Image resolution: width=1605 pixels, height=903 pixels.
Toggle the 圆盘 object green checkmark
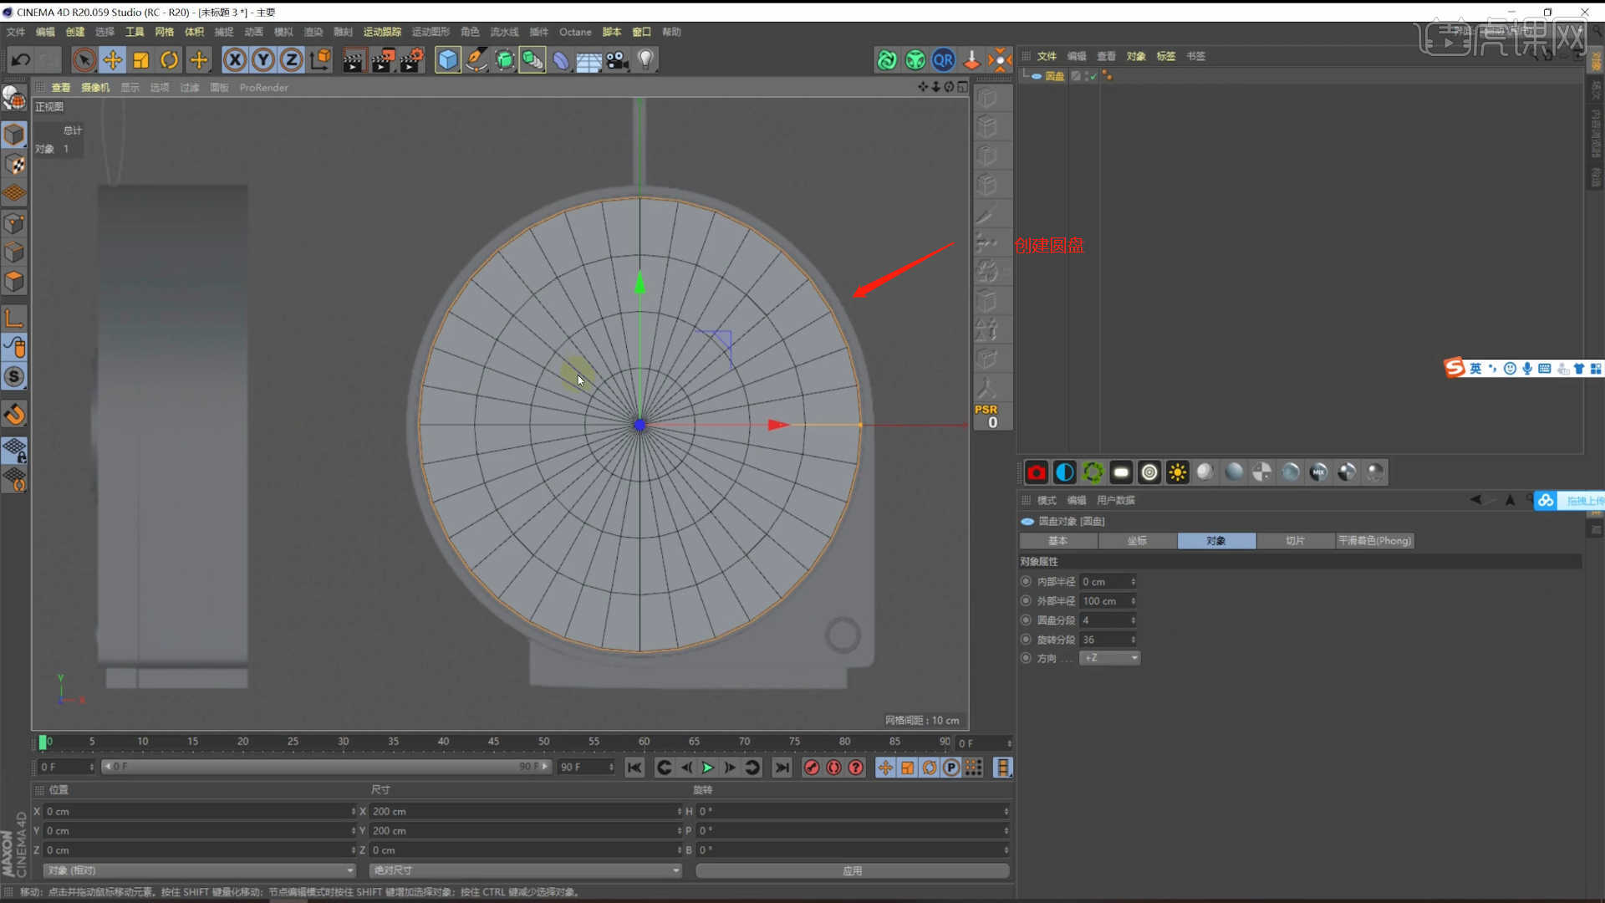pyautogui.click(x=1092, y=75)
